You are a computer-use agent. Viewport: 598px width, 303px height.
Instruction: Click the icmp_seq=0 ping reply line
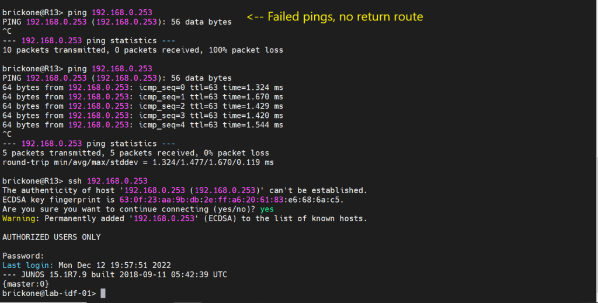[x=142, y=88]
